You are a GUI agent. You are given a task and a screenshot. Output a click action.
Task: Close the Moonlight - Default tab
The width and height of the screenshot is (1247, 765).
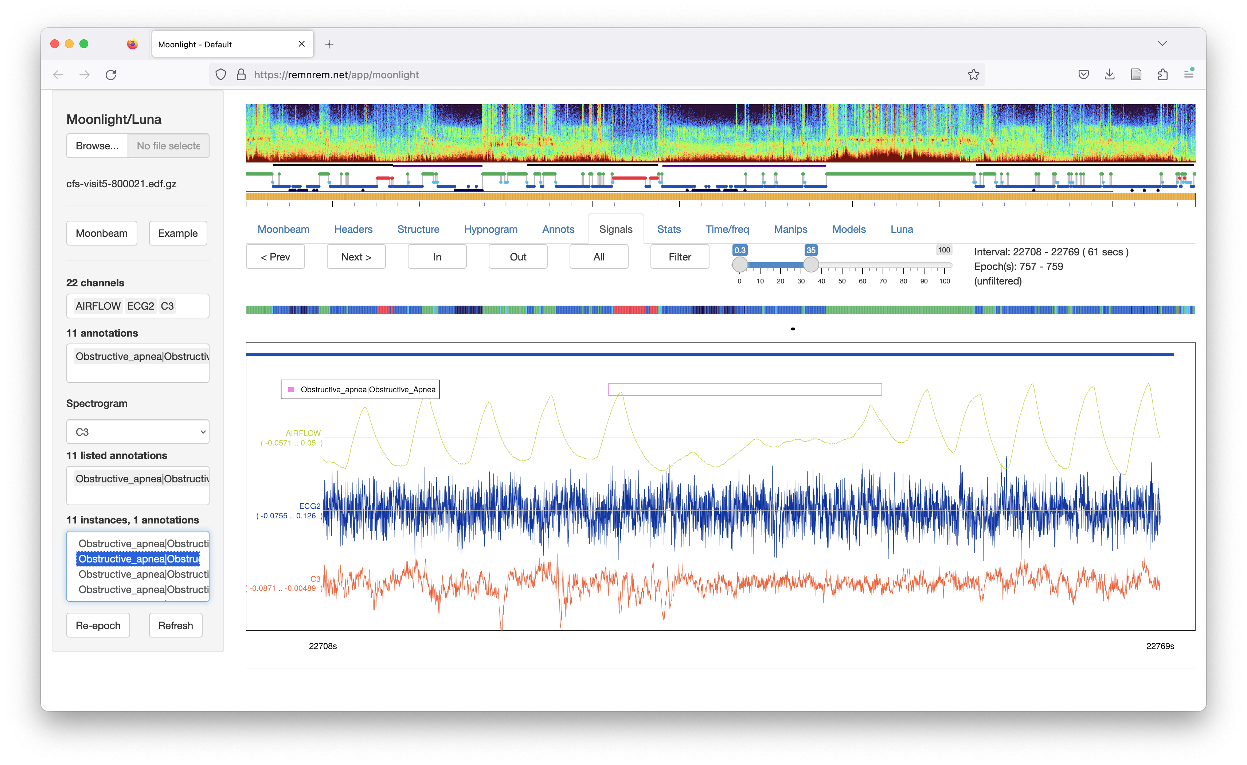302,44
